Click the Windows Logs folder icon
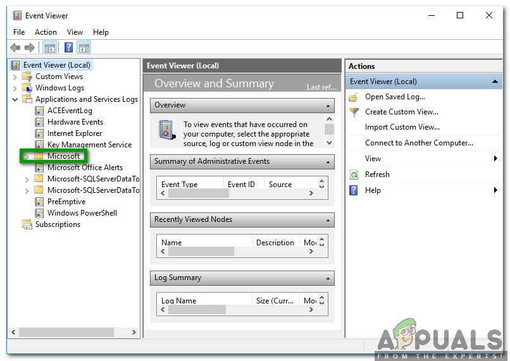The height and width of the screenshot is (361, 510). pyautogui.click(x=27, y=88)
